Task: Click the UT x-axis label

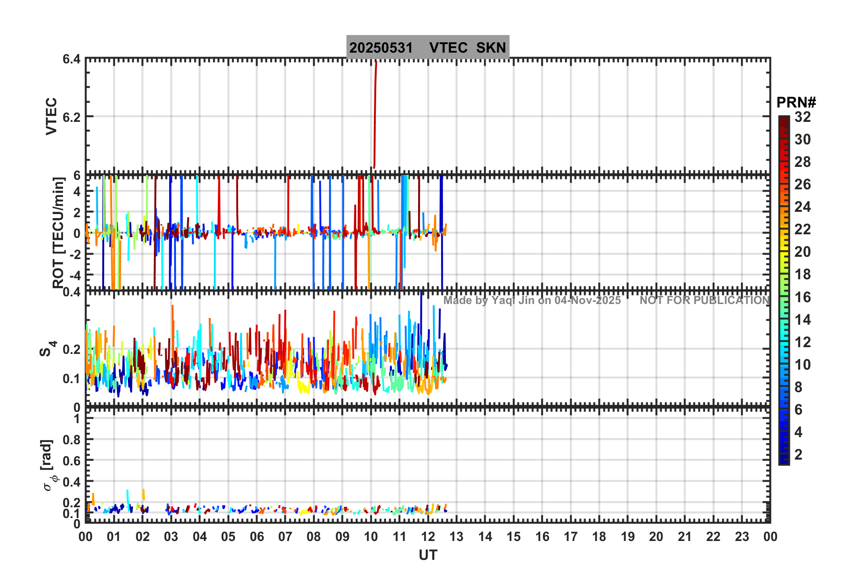Action: [x=428, y=555]
